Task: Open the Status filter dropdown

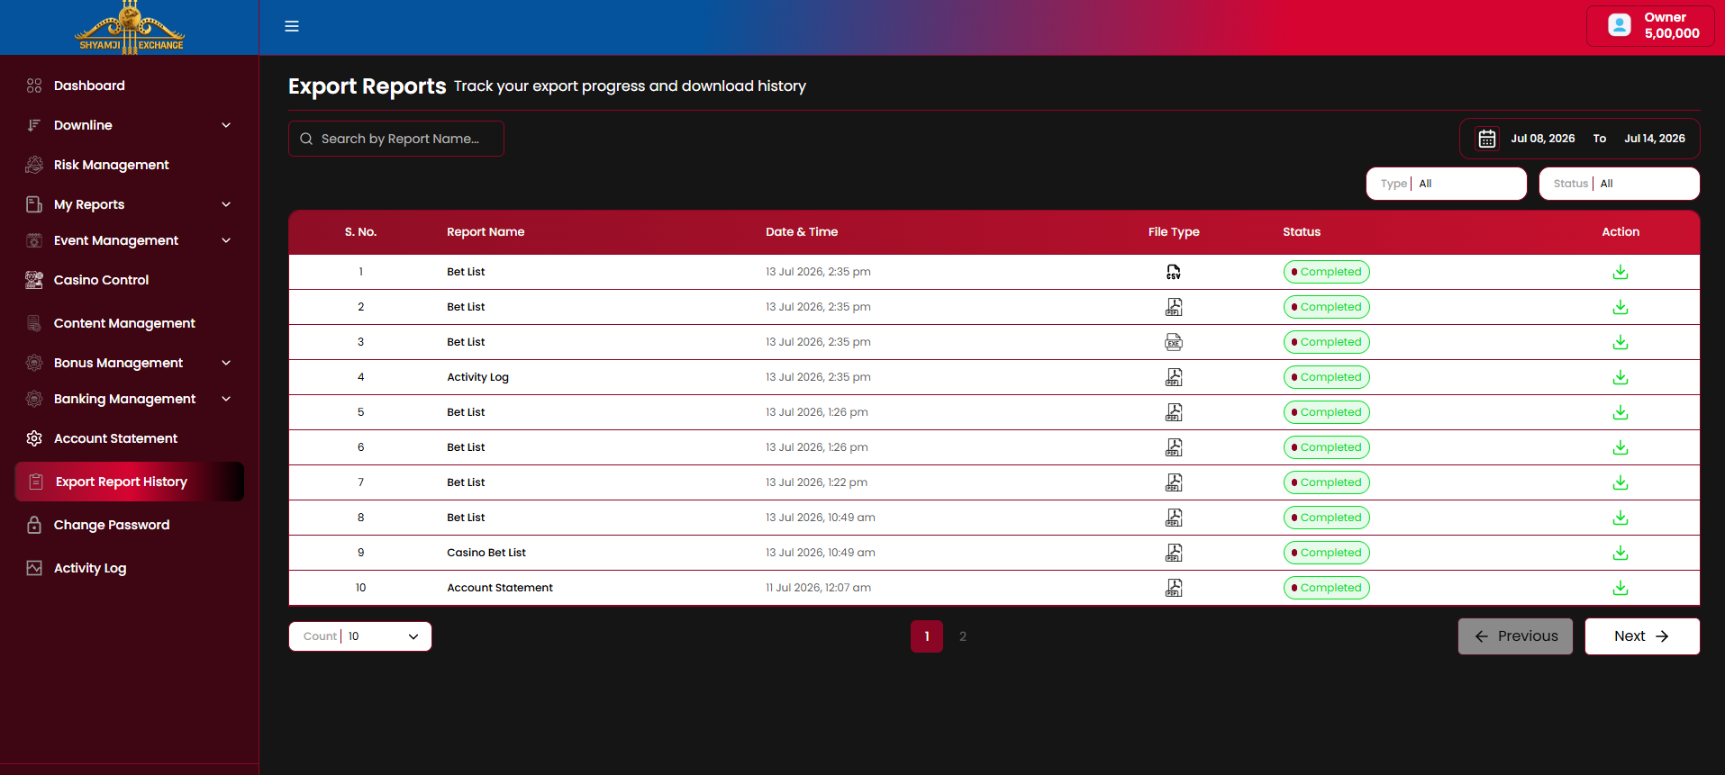Action: [1619, 184]
